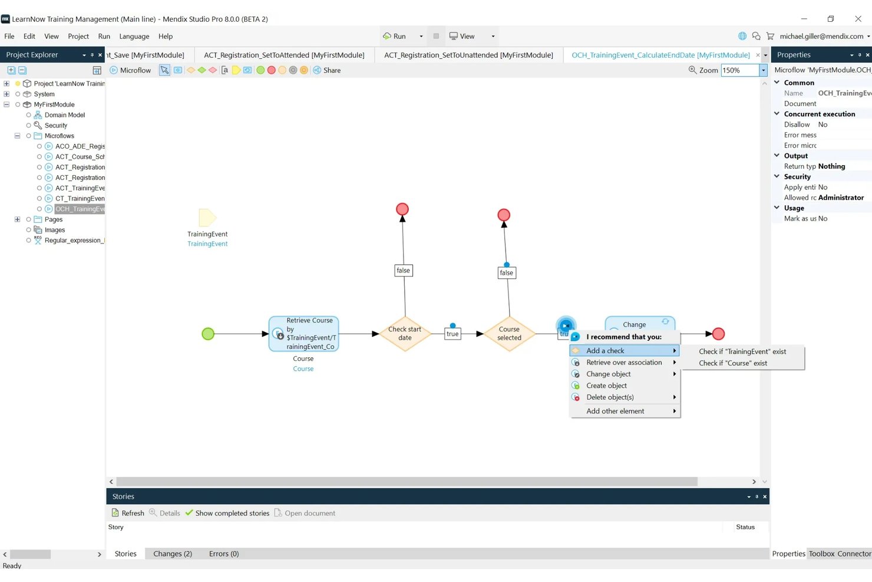The height and width of the screenshot is (582, 872).
Task: Open the App Store cart icon
Action: (770, 36)
